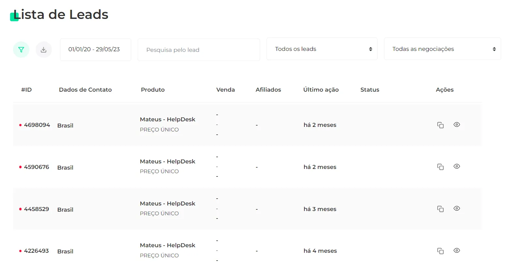
Task: Copy lead 4226493 with copy icon
Action: pos(440,251)
